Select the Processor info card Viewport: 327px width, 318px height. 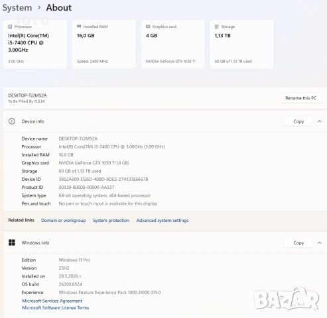[35, 44]
